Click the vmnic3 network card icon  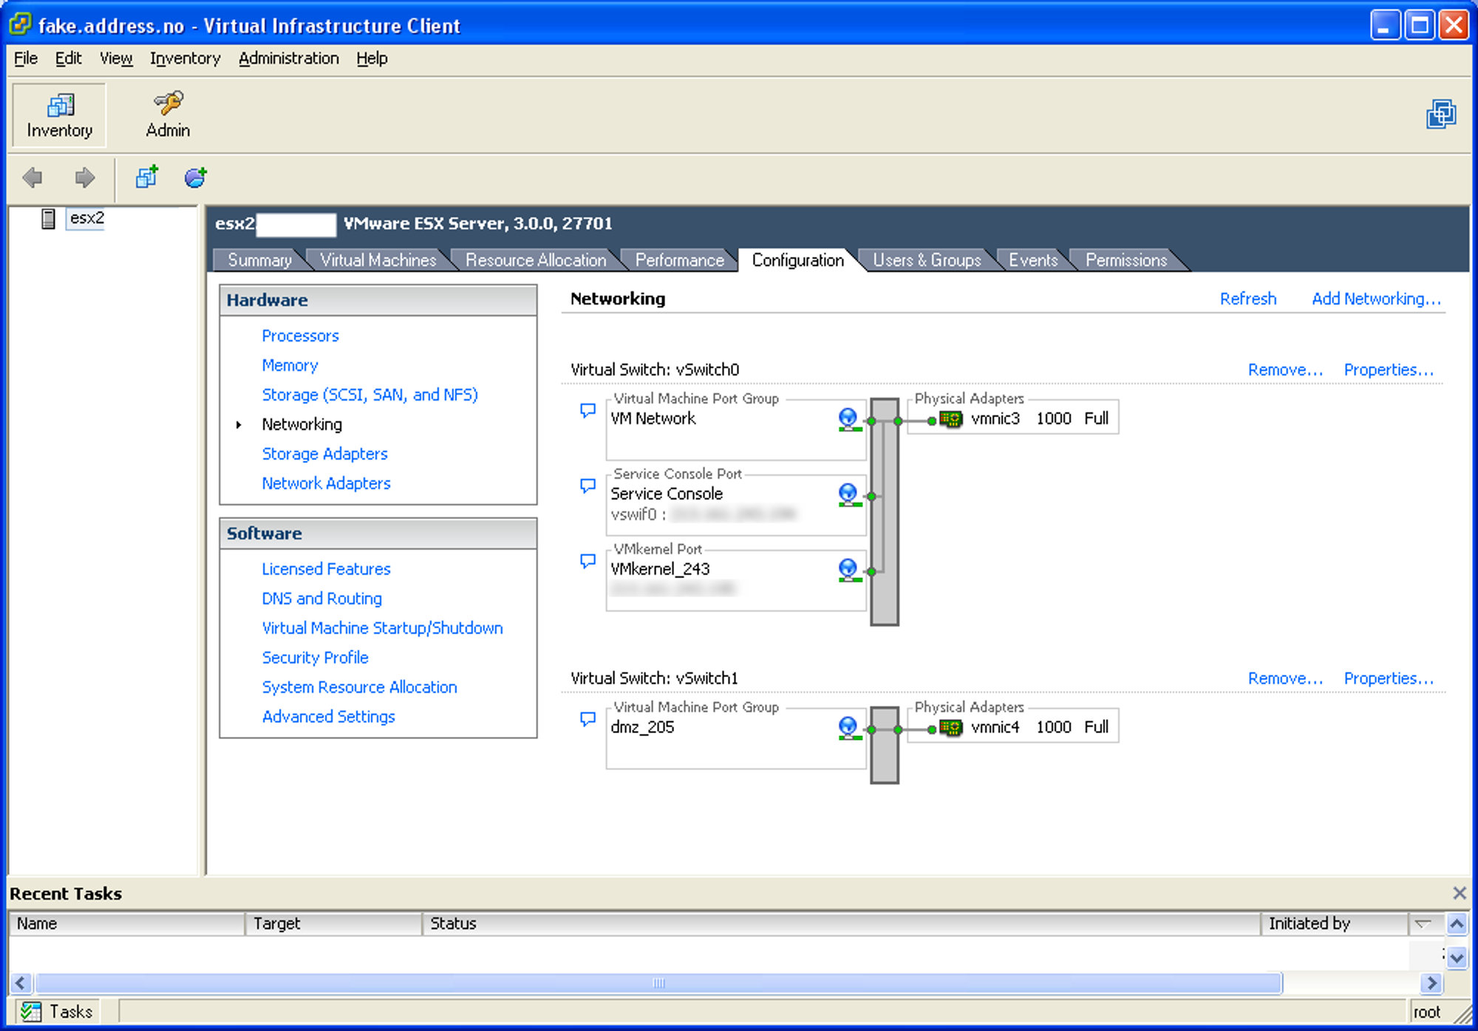pyautogui.click(x=951, y=420)
